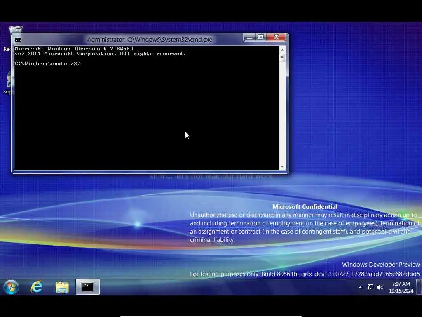422x317 pixels.
Task: Click the 2011 Microsoft Corporation copyright line
Action: pyautogui.click(x=100, y=54)
